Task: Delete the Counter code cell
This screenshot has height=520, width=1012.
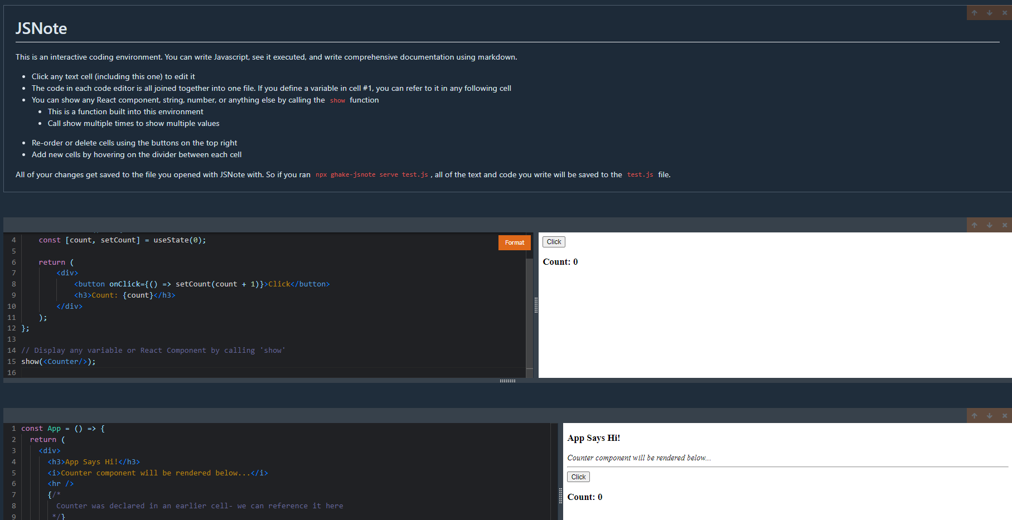Action: tap(1005, 225)
